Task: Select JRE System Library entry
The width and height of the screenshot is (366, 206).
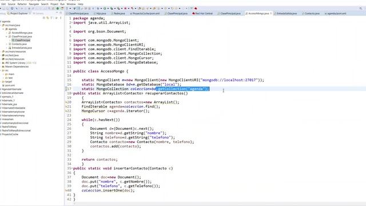Action: [19, 63]
